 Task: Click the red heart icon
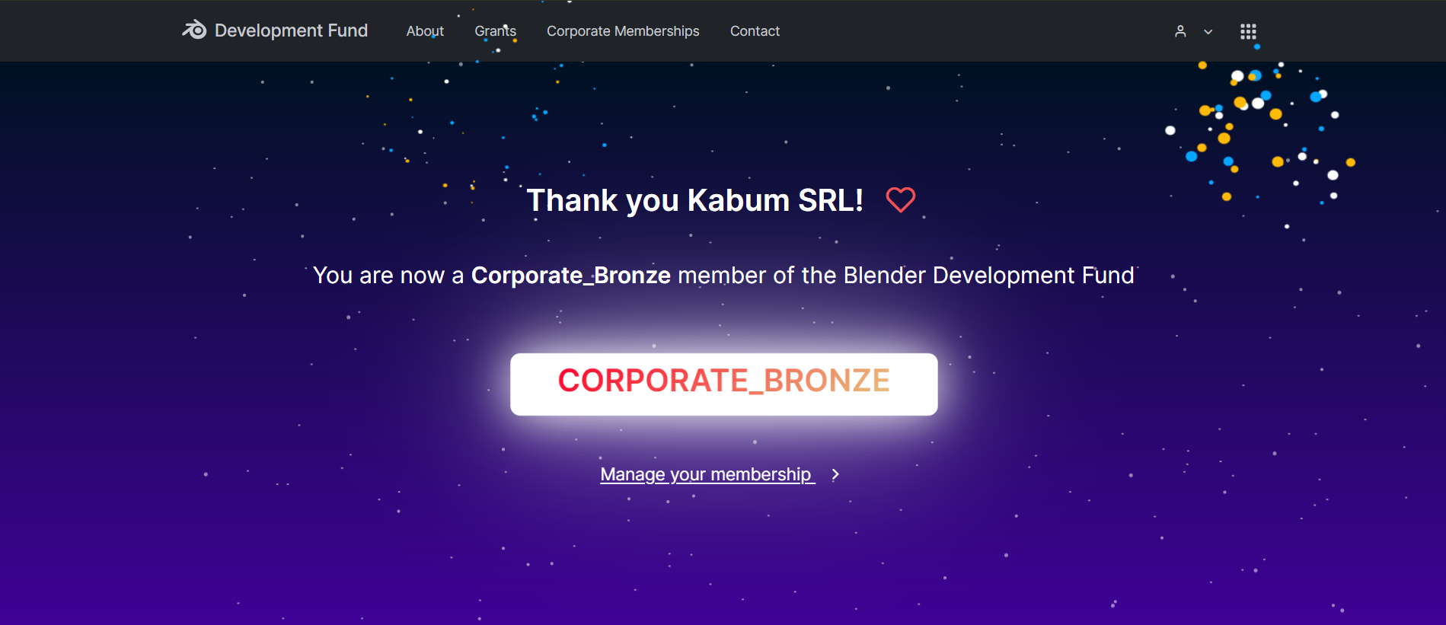tap(900, 200)
